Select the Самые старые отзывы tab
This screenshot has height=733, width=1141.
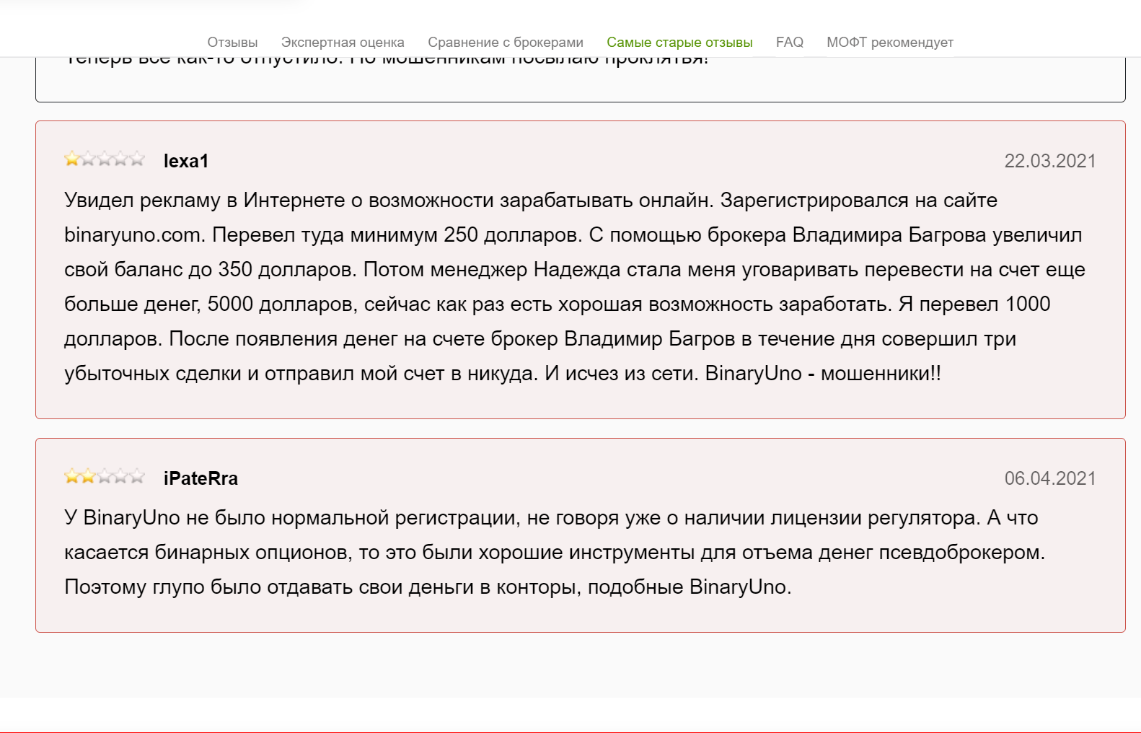[679, 43]
